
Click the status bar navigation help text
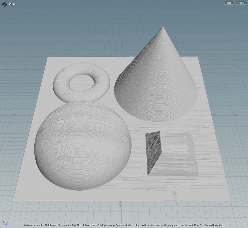(123, 225)
